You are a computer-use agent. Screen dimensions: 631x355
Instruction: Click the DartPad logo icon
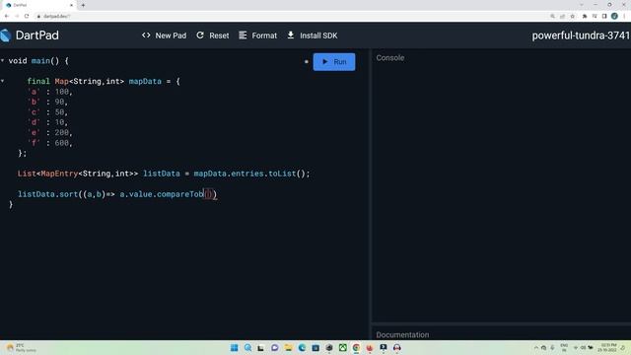point(6,35)
